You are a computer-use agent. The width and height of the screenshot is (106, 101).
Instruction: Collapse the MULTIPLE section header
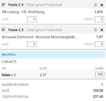[x=53, y=55]
